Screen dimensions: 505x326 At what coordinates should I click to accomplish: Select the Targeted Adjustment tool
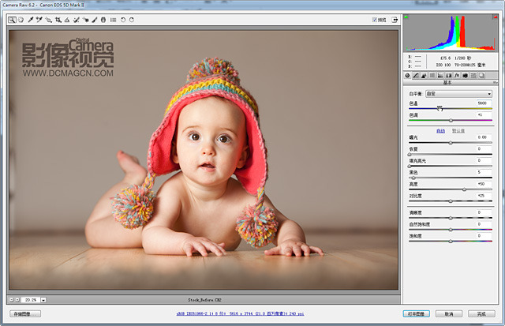[49, 20]
